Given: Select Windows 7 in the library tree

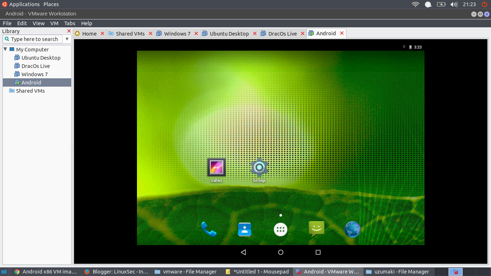Looking at the screenshot, I should coord(31,74).
